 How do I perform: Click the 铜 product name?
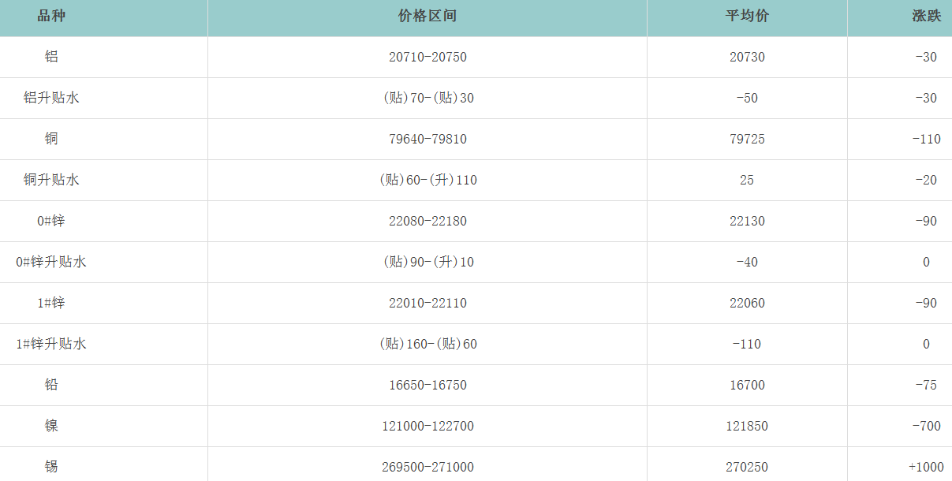[x=51, y=139]
